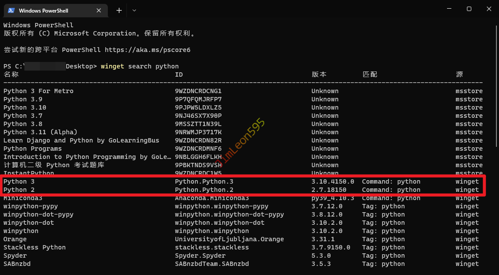Screen dimensions: 499x275
Task: Click version 2.7.18150 in Python 2 row
Action: point(328,190)
